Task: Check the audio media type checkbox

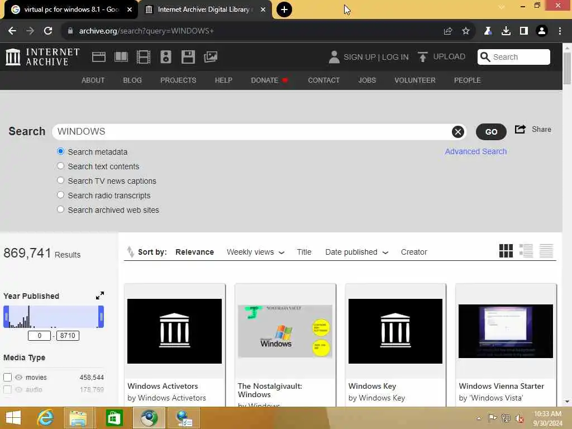Action: click(x=7, y=389)
